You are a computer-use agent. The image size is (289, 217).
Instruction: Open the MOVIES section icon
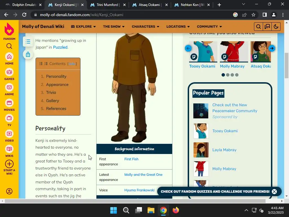click(9, 103)
